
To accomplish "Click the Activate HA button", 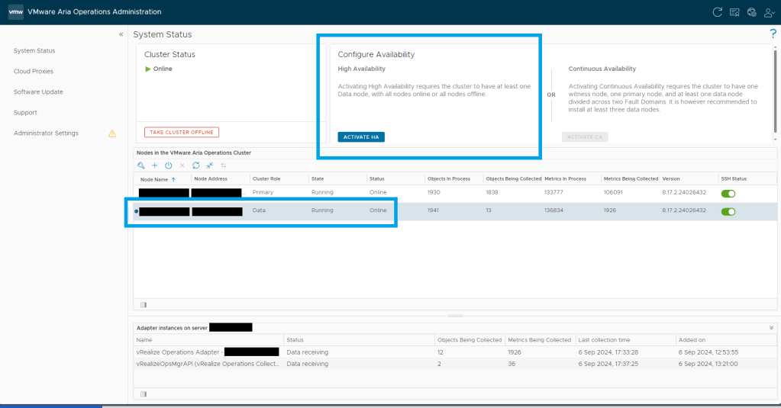I will [361, 137].
